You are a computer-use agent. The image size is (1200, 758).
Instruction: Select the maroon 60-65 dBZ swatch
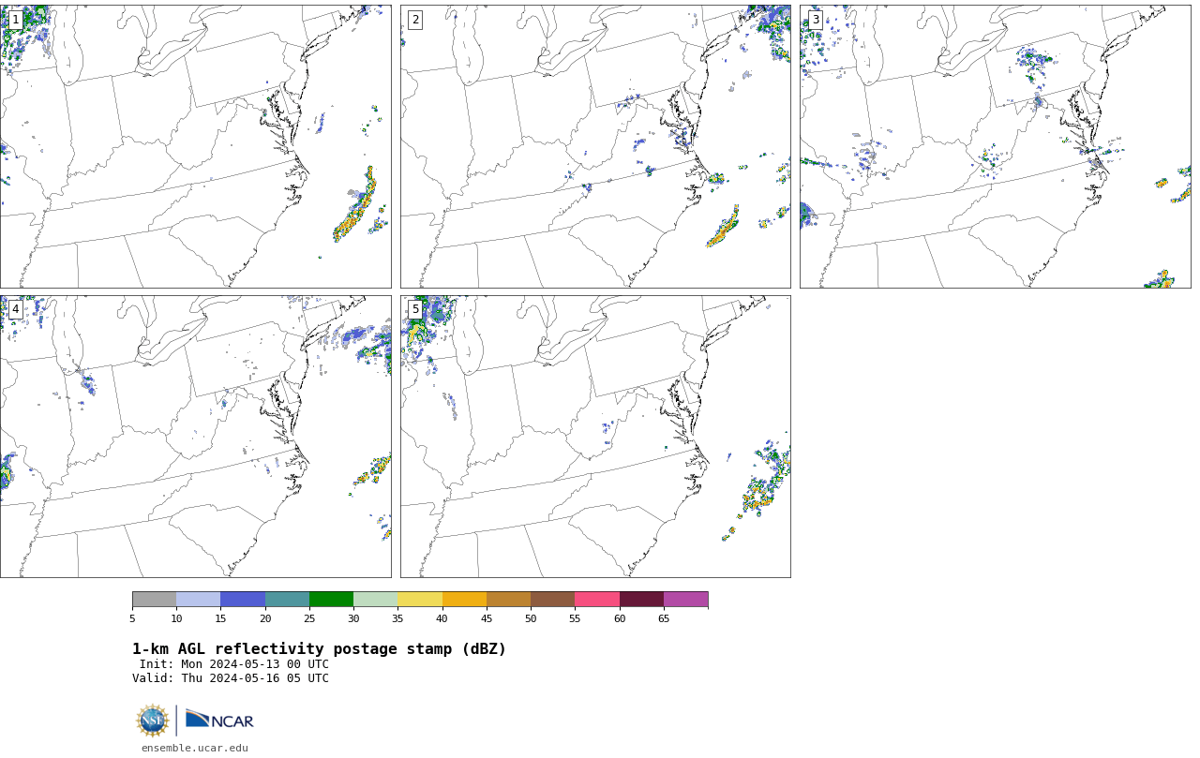641,600
